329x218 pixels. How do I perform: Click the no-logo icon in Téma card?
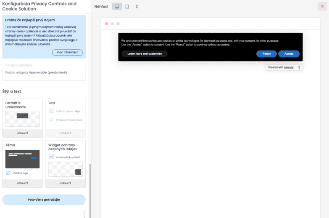point(8,173)
